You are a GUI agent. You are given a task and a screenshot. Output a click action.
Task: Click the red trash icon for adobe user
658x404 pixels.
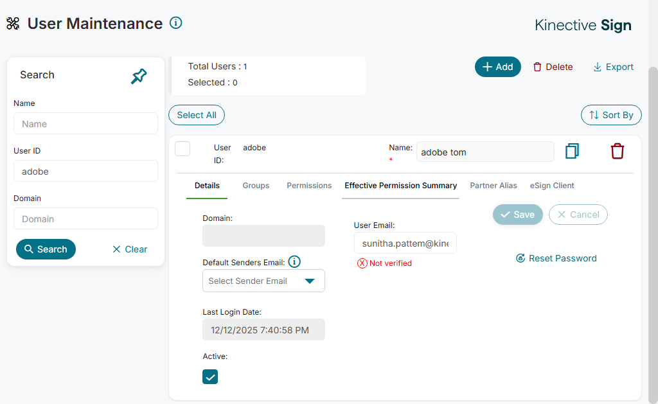[617, 151]
